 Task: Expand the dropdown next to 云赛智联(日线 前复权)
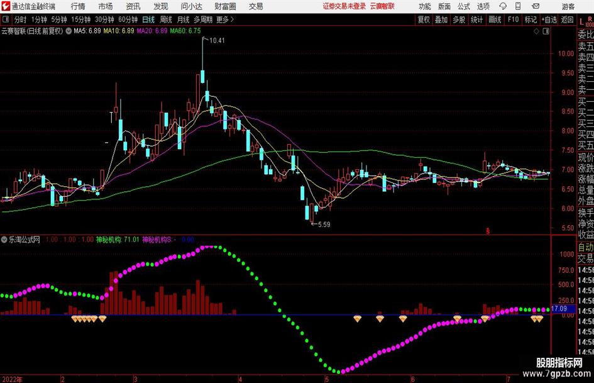pyautogui.click(x=69, y=31)
